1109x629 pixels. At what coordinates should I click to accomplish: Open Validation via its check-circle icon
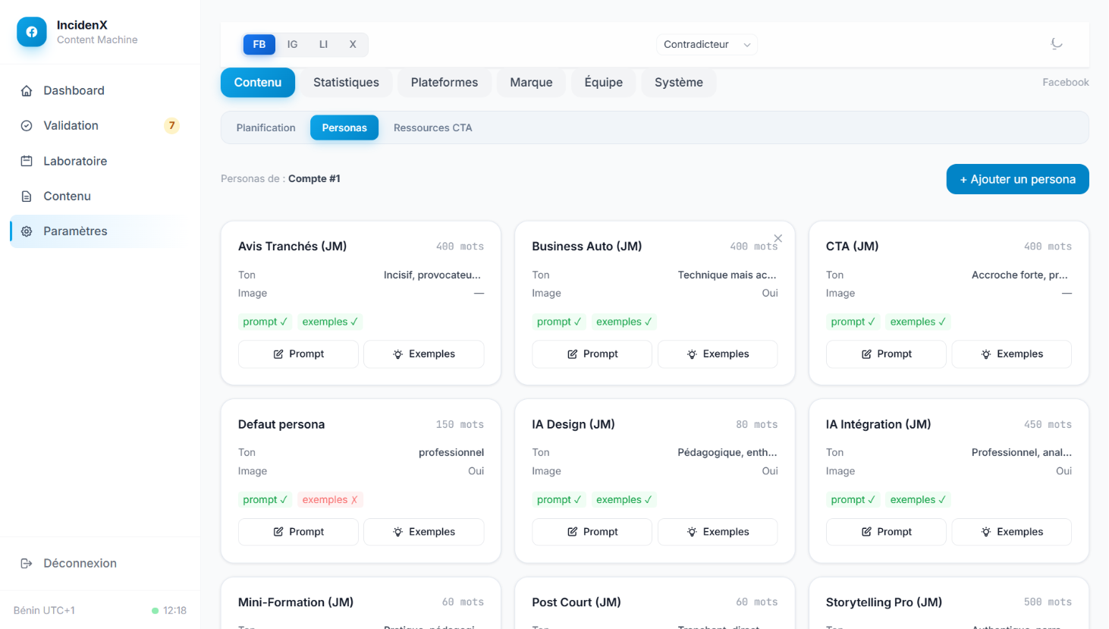[27, 126]
